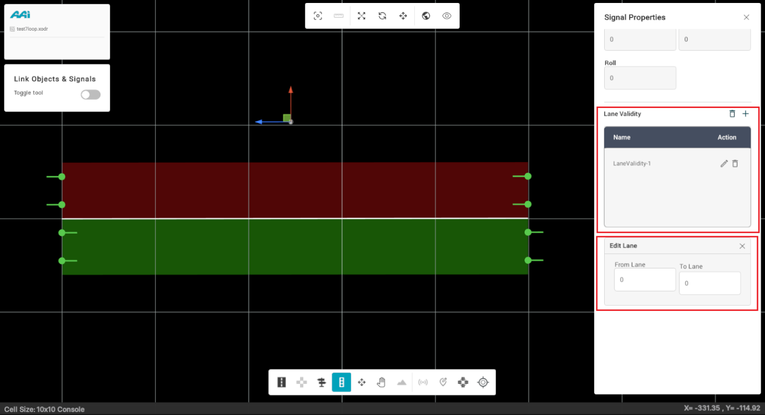This screenshot has height=415, width=765.
Task: Delete the LaneValidity-1 row
Action: coord(735,163)
